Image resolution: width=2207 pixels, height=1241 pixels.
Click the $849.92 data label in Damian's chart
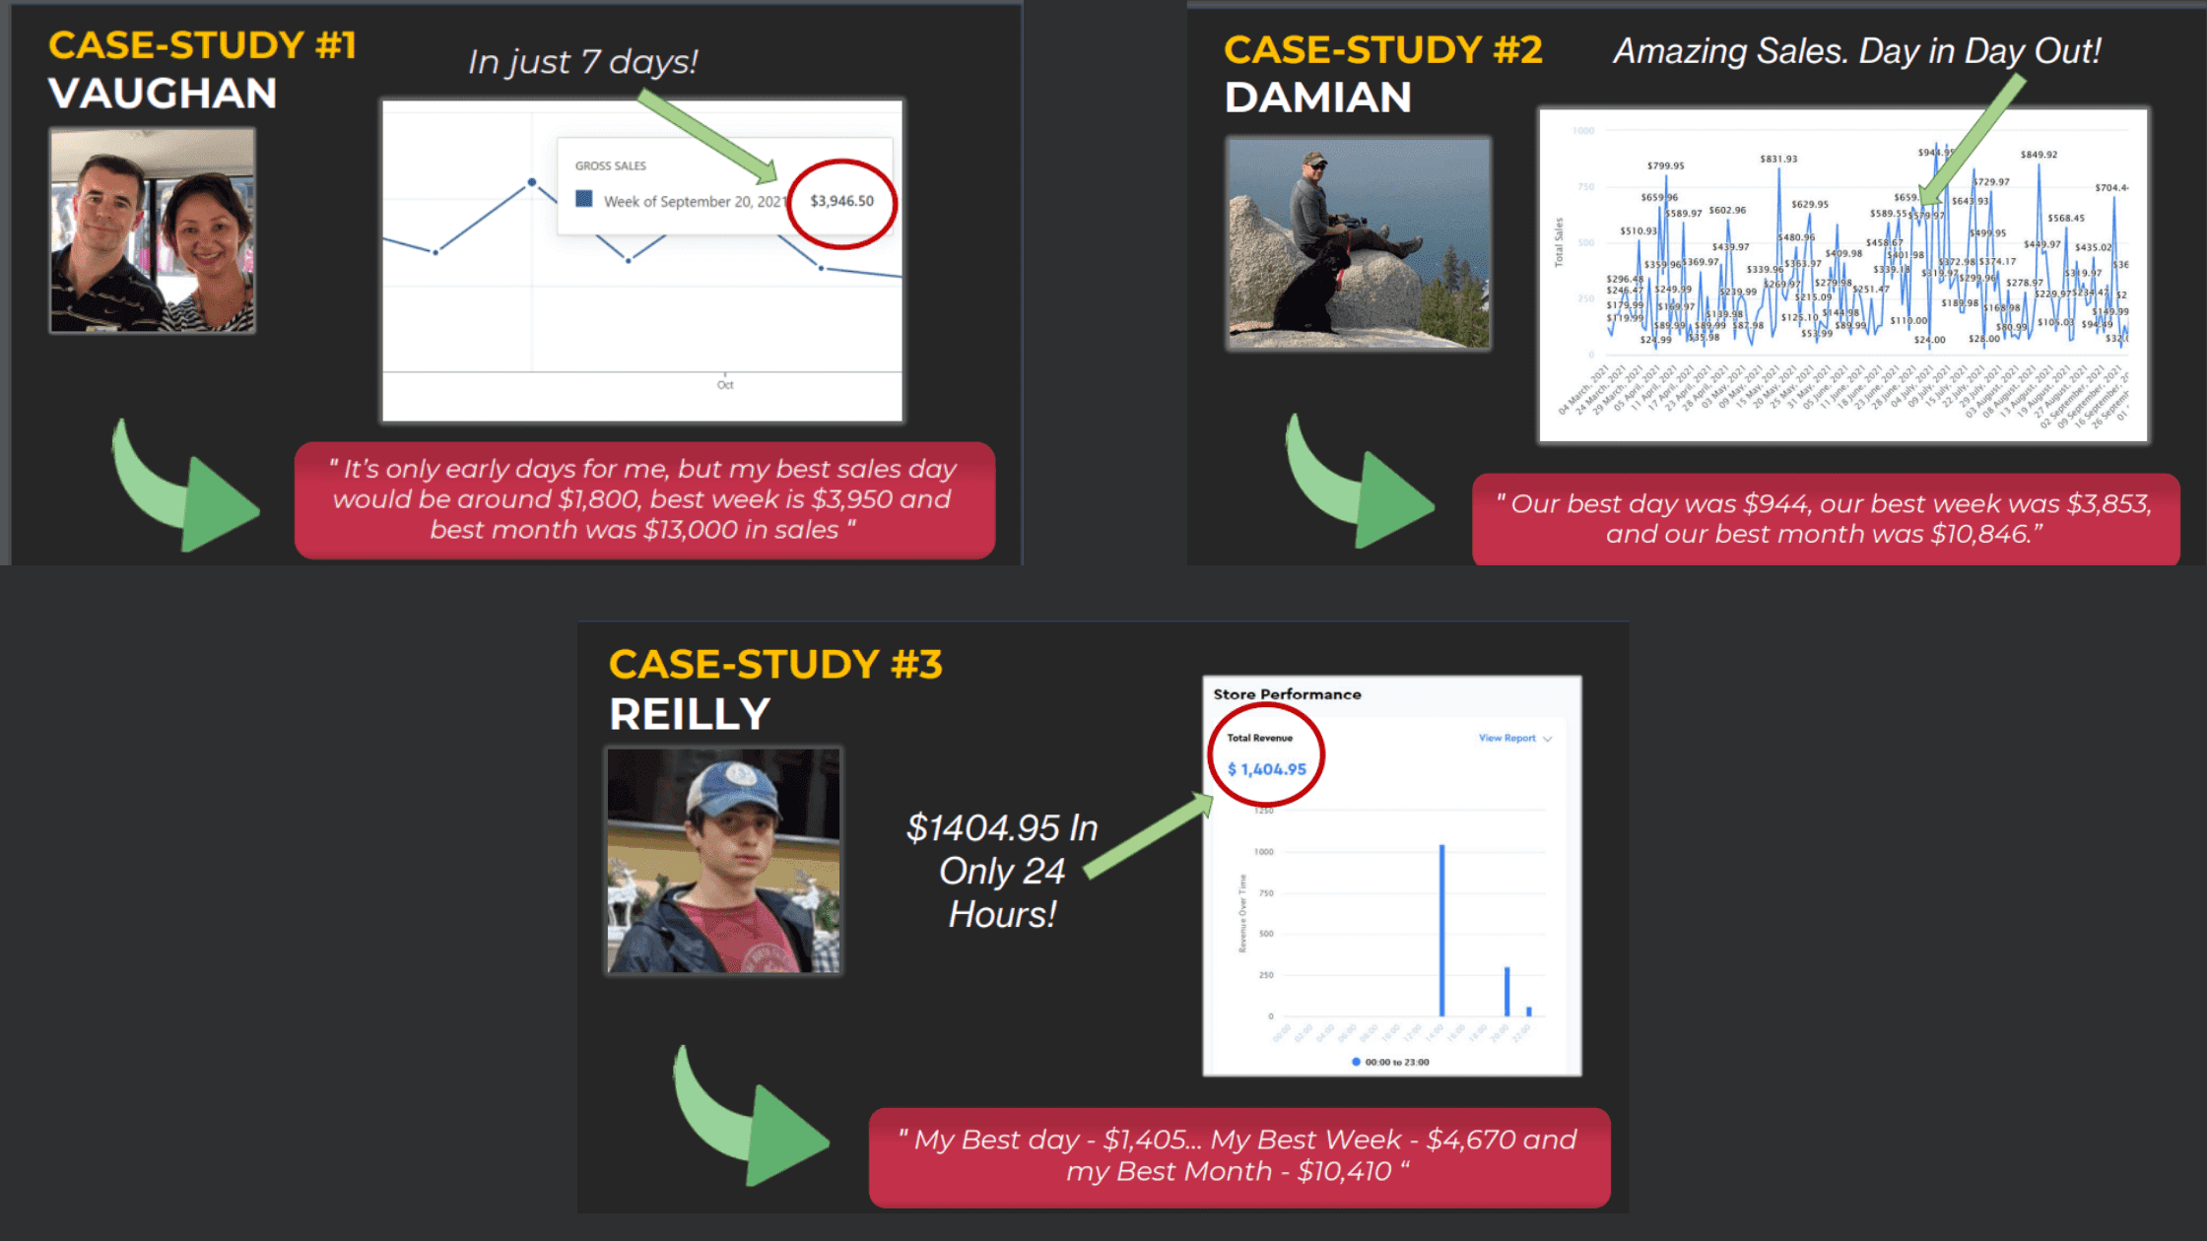pyautogui.click(x=2039, y=155)
